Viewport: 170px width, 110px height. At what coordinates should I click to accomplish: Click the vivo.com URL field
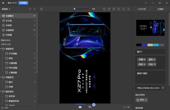click(148, 88)
